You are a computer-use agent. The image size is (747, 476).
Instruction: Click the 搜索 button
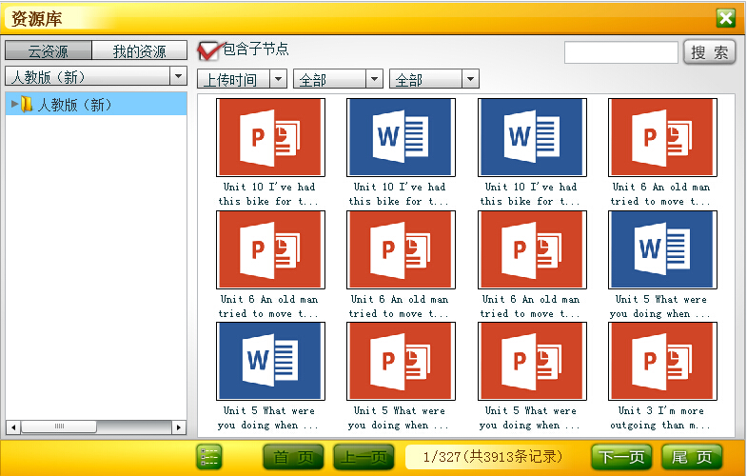[710, 52]
